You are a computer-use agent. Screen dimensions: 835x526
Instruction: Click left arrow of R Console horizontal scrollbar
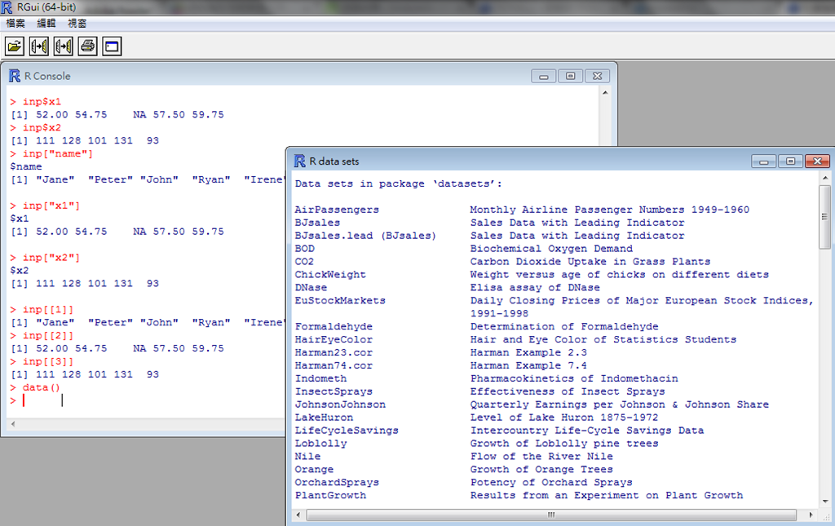[x=13, y=424]
